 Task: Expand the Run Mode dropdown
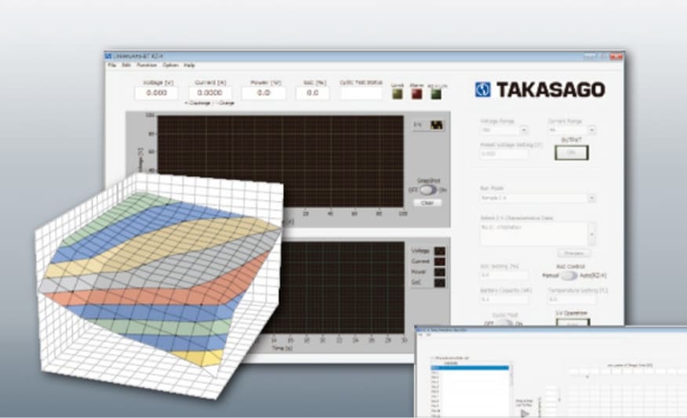(x=591, y=198)
